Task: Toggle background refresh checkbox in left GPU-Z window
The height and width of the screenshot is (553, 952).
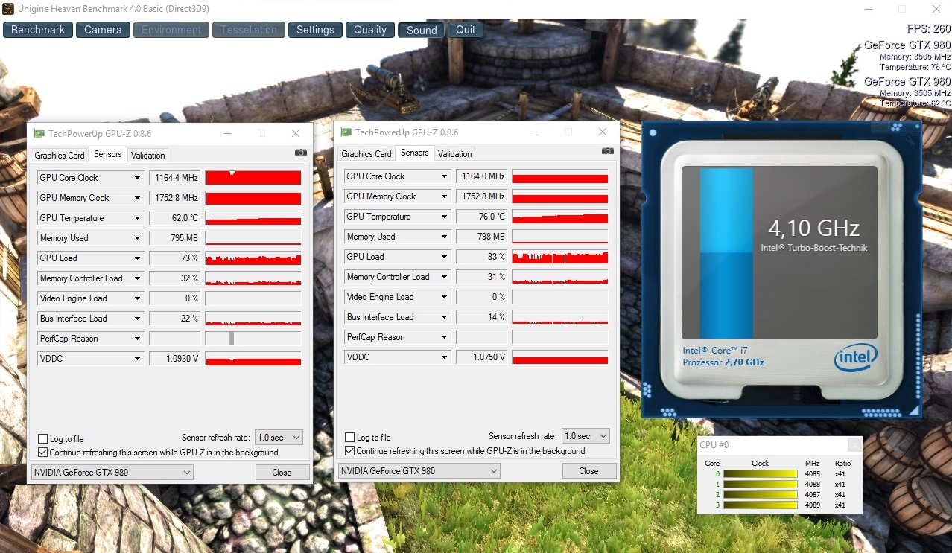Action: 42,452
